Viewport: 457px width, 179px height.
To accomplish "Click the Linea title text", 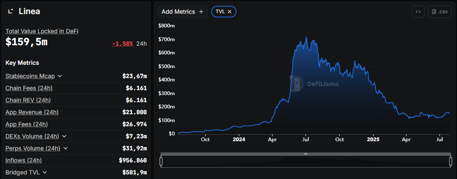I will tap(30, 11).
